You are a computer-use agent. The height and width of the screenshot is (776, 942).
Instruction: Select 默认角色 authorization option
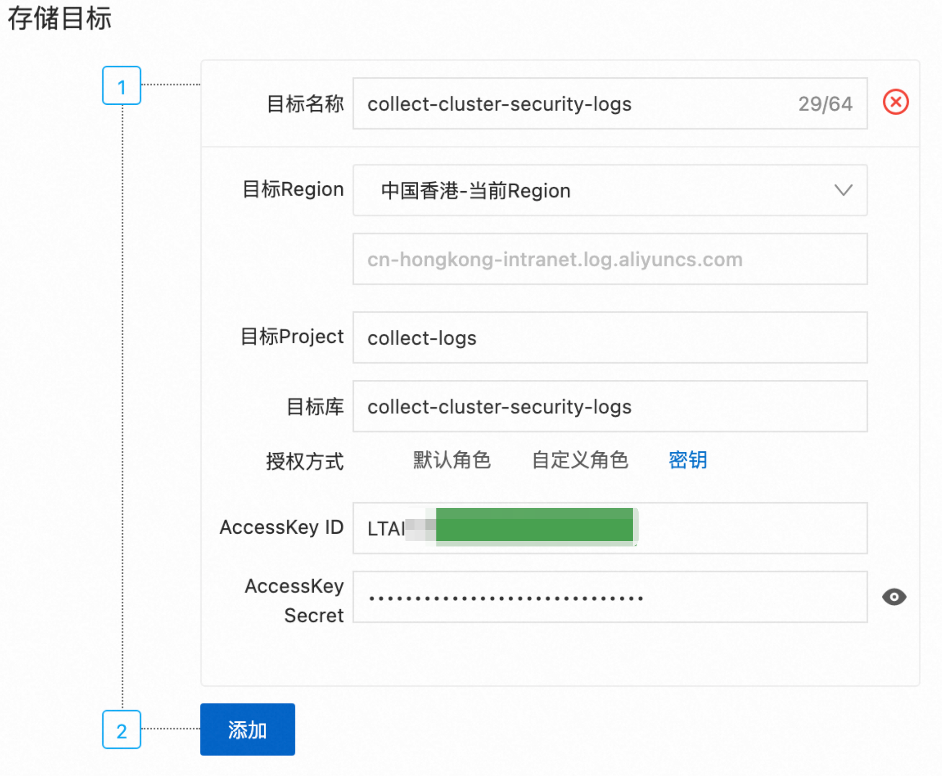(x=451, y=460)
